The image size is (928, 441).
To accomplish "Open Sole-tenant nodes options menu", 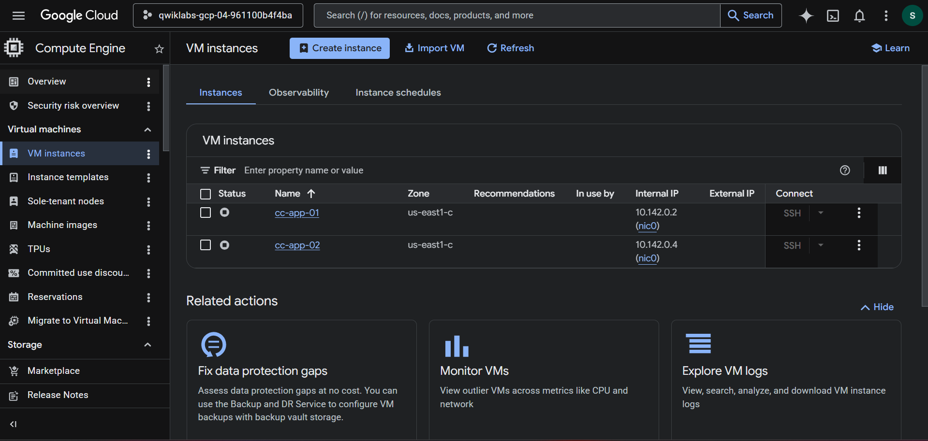I will coord(148,201).
